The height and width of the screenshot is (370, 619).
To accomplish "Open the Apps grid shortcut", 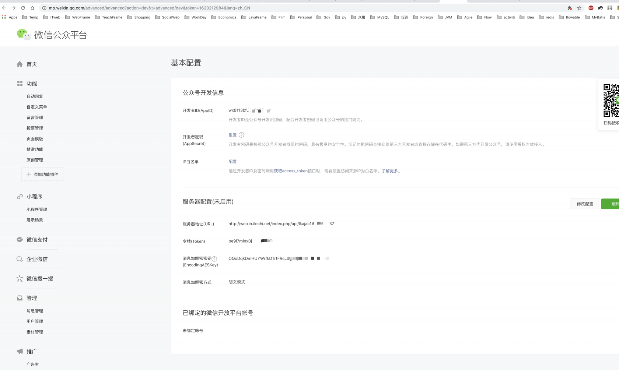I will pyautogui.click(x=10, y=17).
